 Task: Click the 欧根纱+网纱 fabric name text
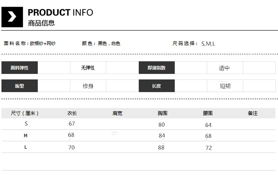coord(43,44)
